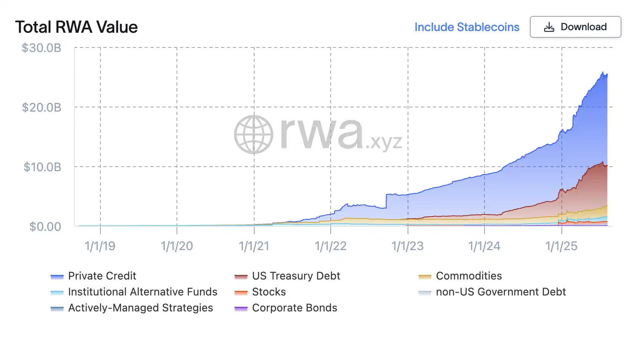Click the Commodities yellow swatch
Screen dimensions: 637x345
(425, 277)
